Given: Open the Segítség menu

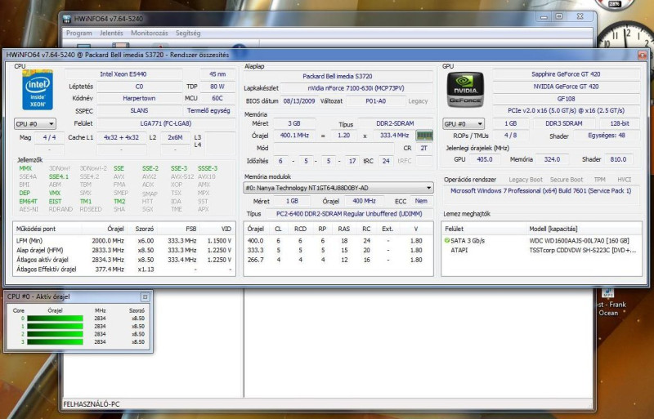Looking at the screenshot, I should click(188, 33).
